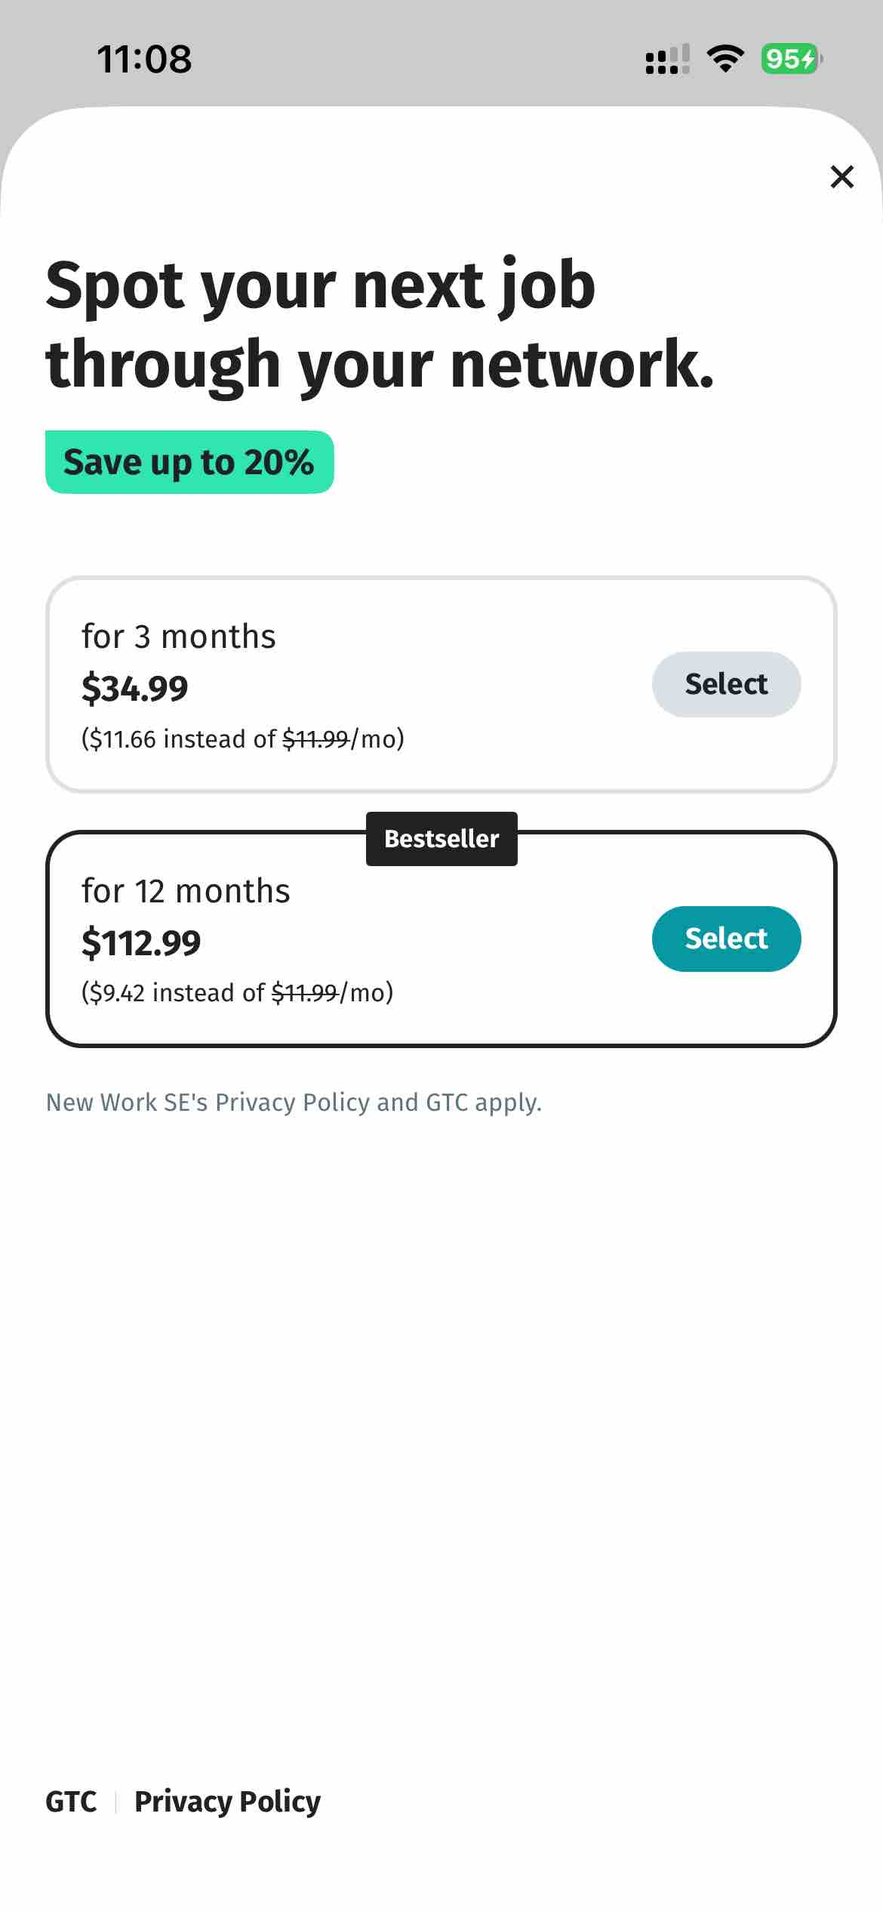The height and width of the screenshot is (1912, 883).
Task: Tap the $9.42 per month note
Action: tap(237, 992)
